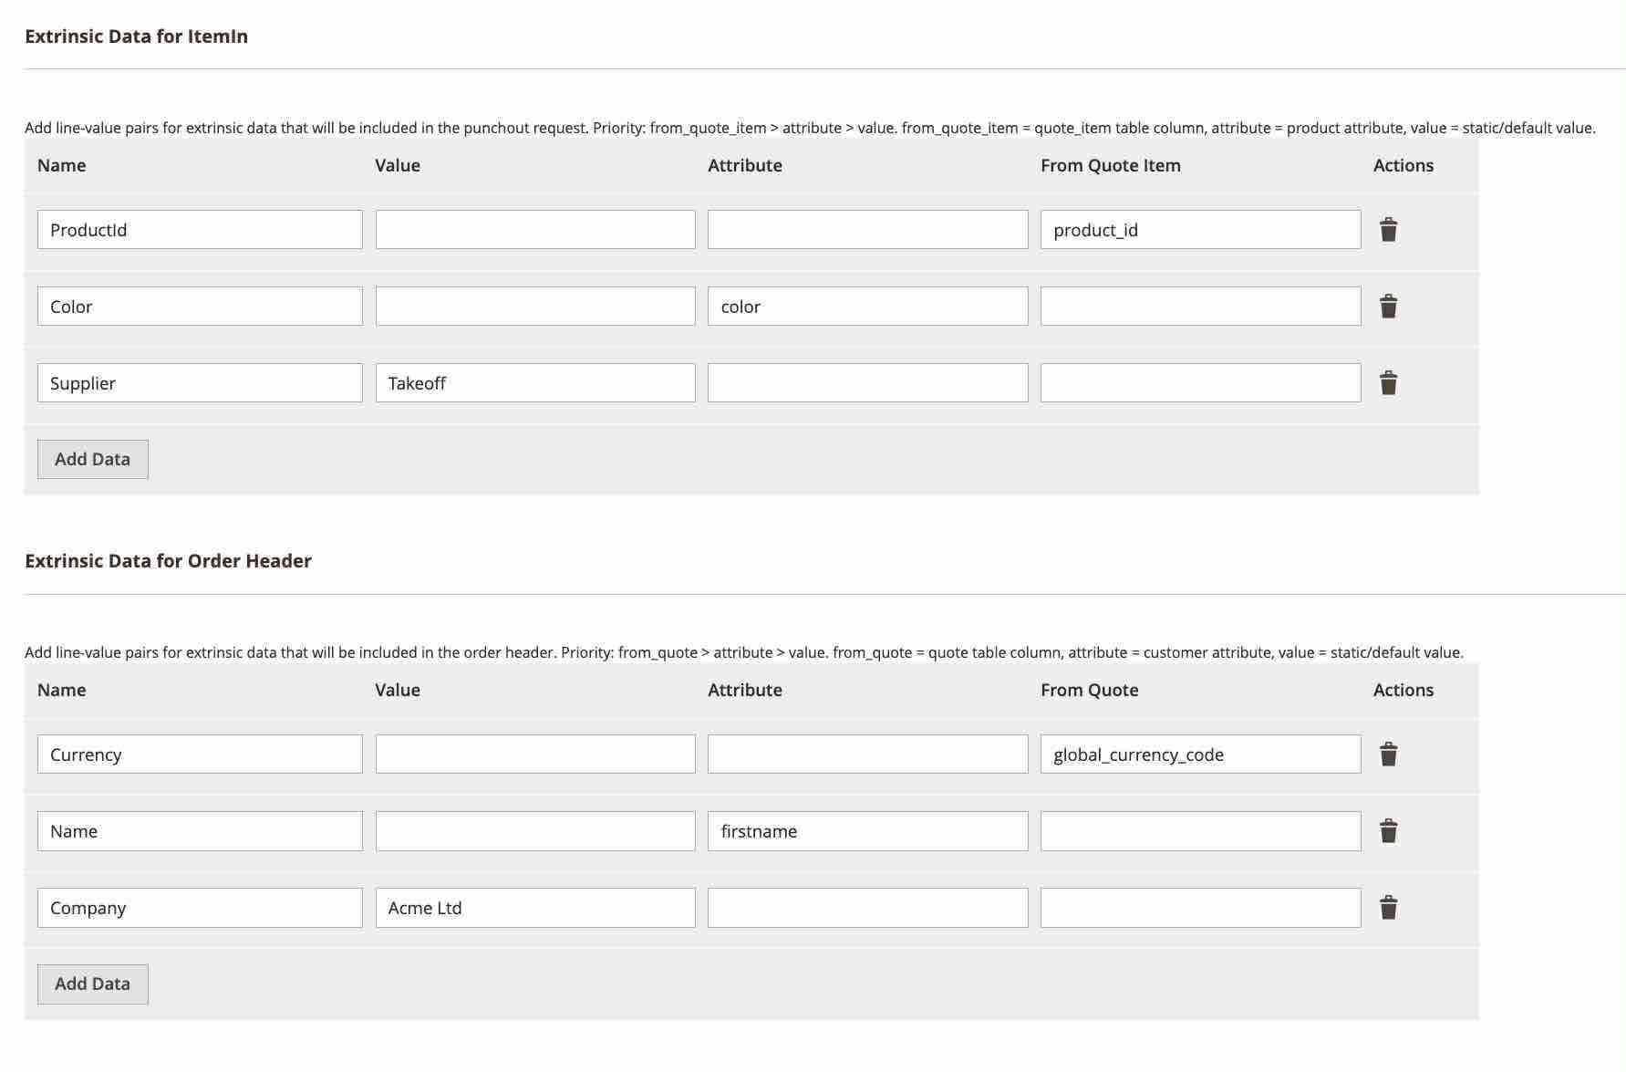Click empty Value field in Color row

tap(535, 307)
